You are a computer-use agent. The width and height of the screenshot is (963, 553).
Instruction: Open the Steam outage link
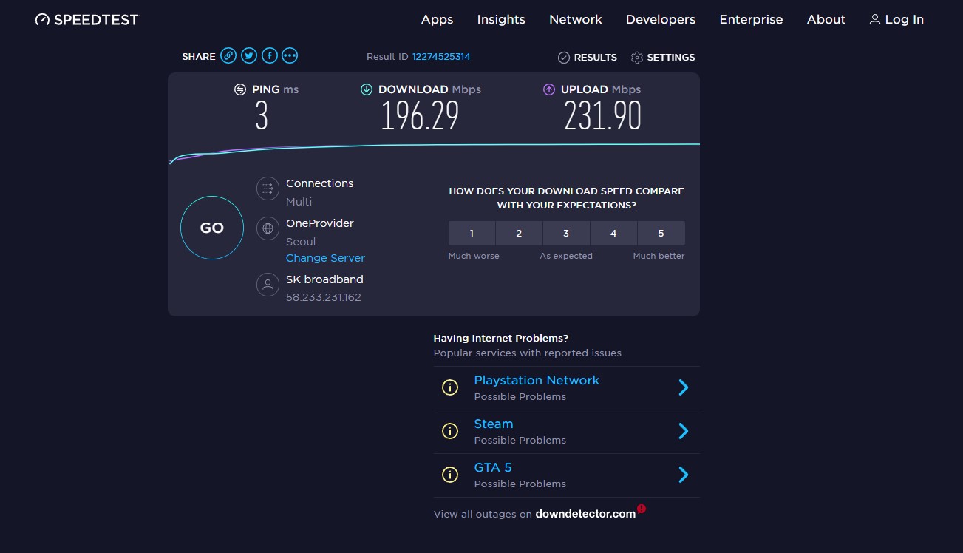click(494, 424)
